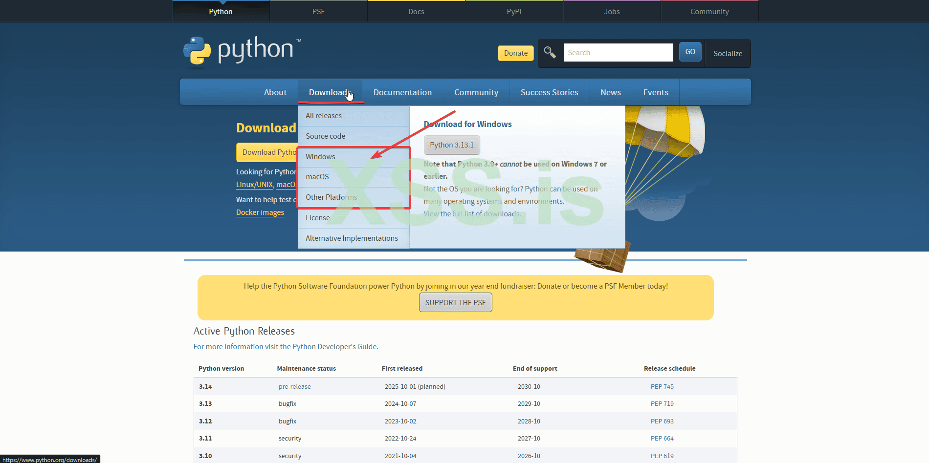The image size is (929, 463).
Task: Expand the Community navigation menu
Action: pyautogui.click(x=476, y=92)
